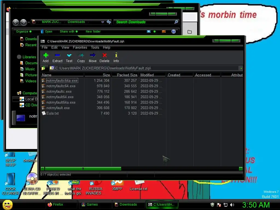Image resolution: width=280 pixels, height=210 pixels.
Task: Sort file list by Size column
Action: (98, 75)
